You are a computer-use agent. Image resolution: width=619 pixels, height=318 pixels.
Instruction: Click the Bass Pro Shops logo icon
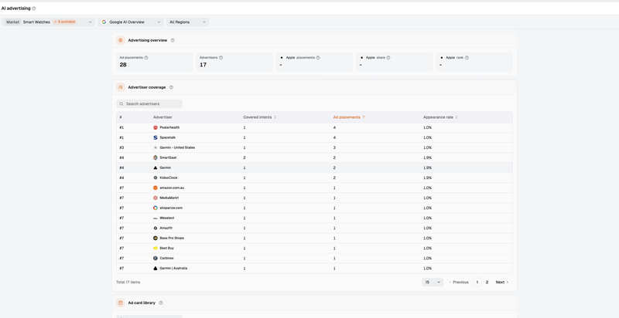(x=156, y=238)
